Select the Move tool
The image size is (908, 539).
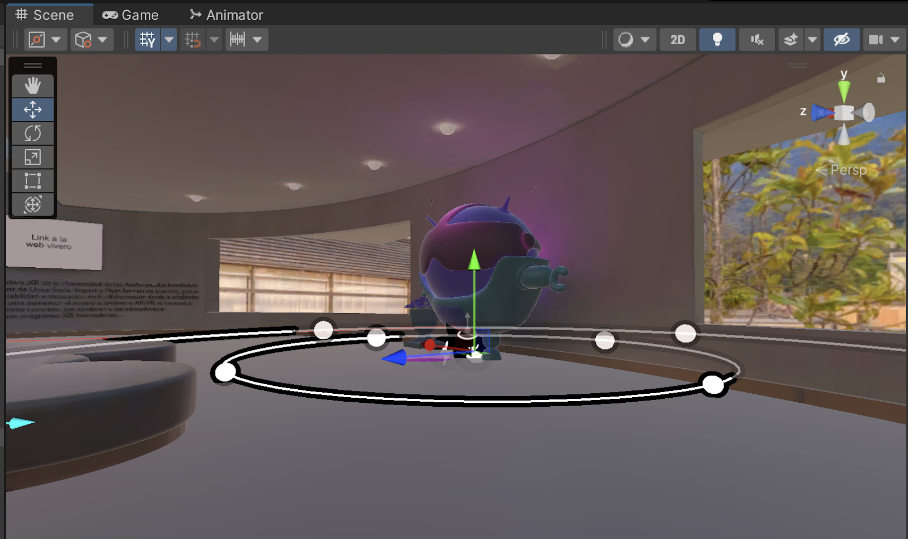33,110
